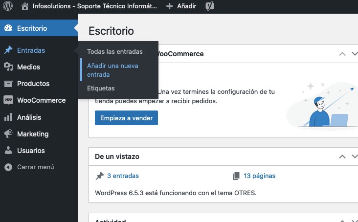
Task: Click the WordPress 6.5.3 theme status text
Action: 176,193
